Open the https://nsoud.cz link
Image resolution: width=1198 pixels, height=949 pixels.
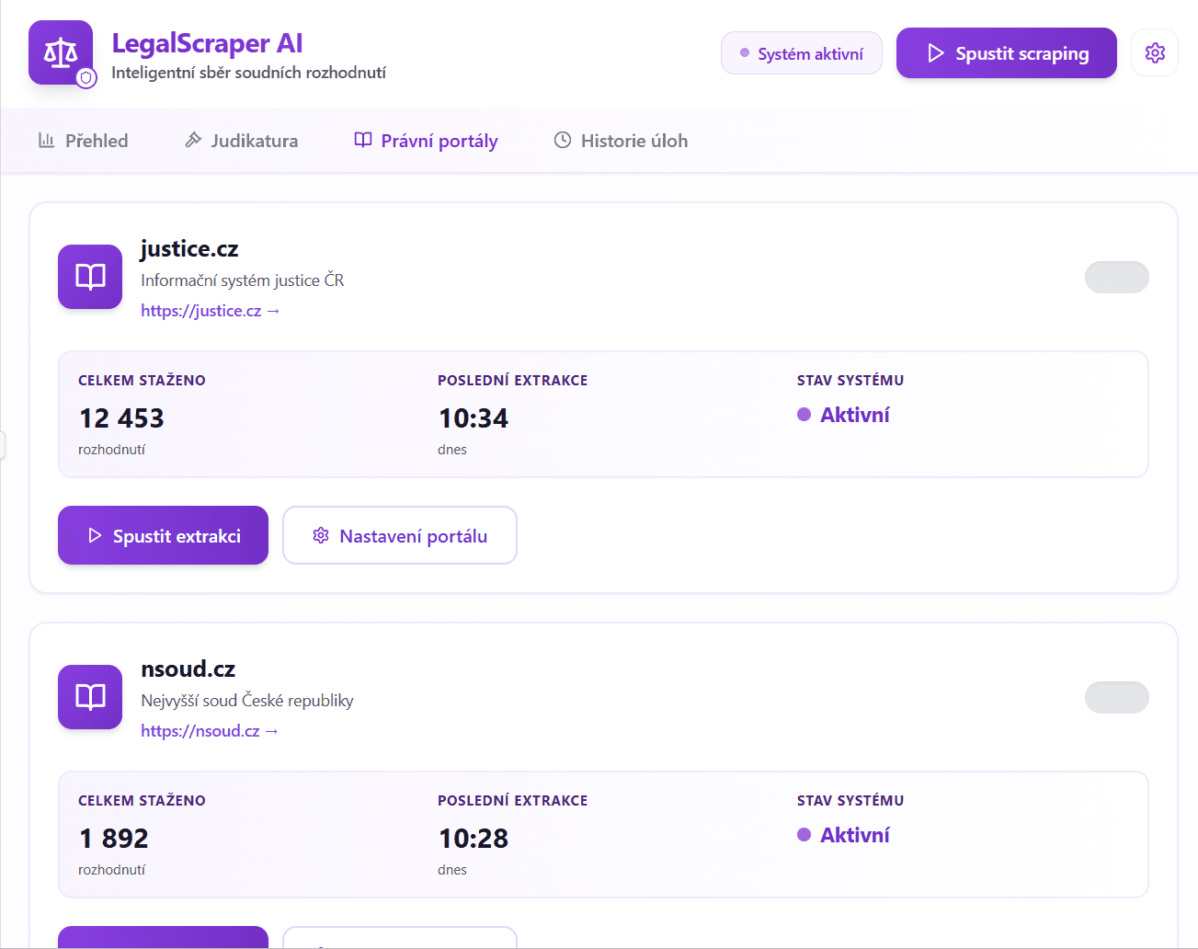pos(209,731)
